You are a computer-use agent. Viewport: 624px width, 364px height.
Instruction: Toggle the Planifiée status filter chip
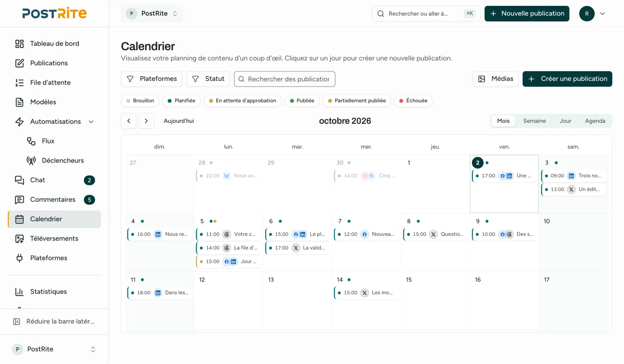pyautogui.click(x=181, y=101)
